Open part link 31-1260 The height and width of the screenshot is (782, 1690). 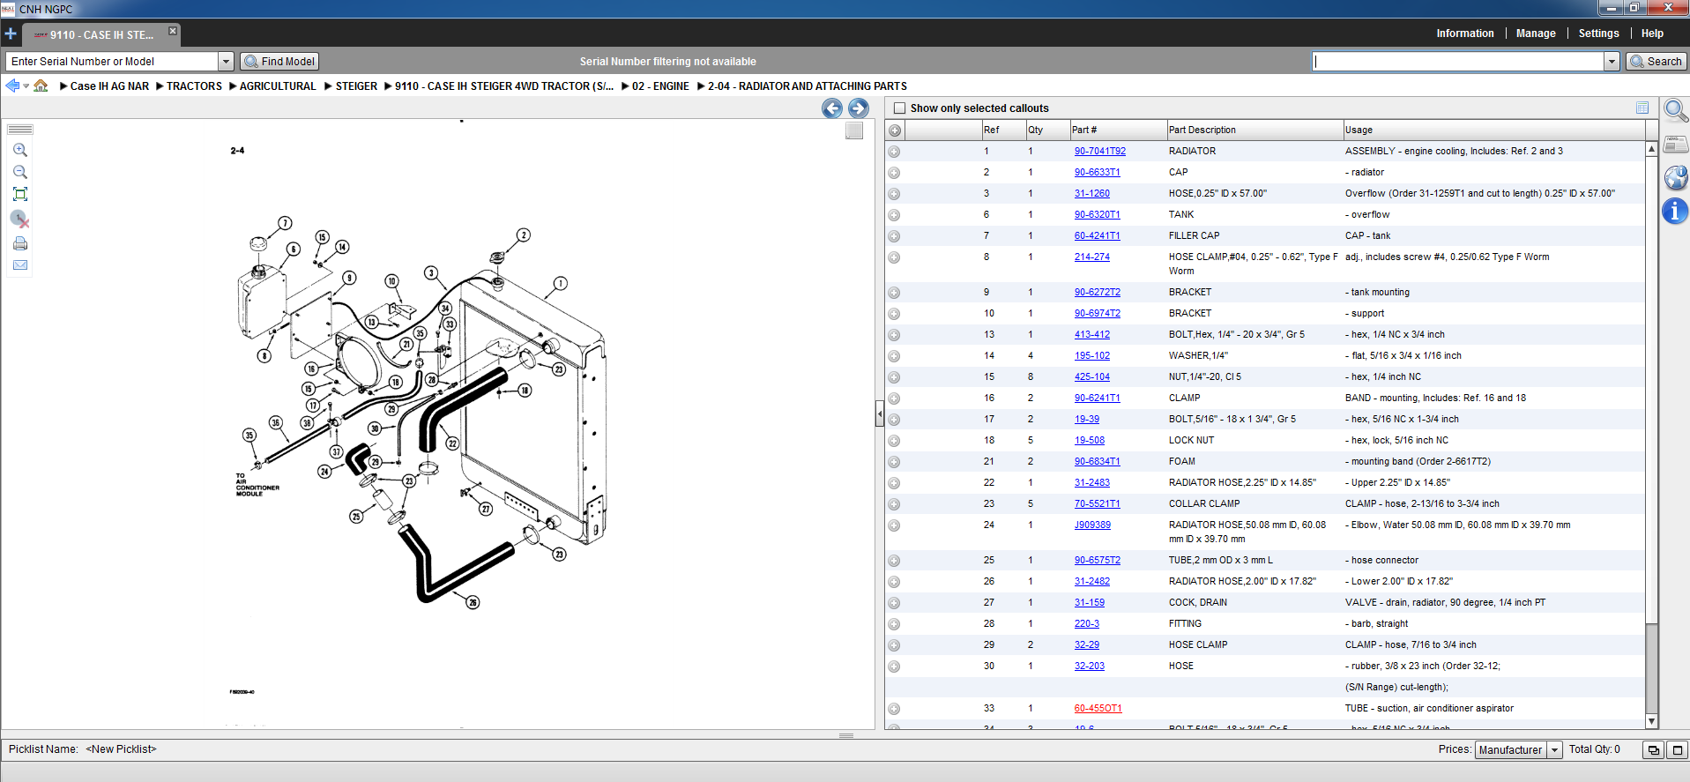[x=1091, y=194]
